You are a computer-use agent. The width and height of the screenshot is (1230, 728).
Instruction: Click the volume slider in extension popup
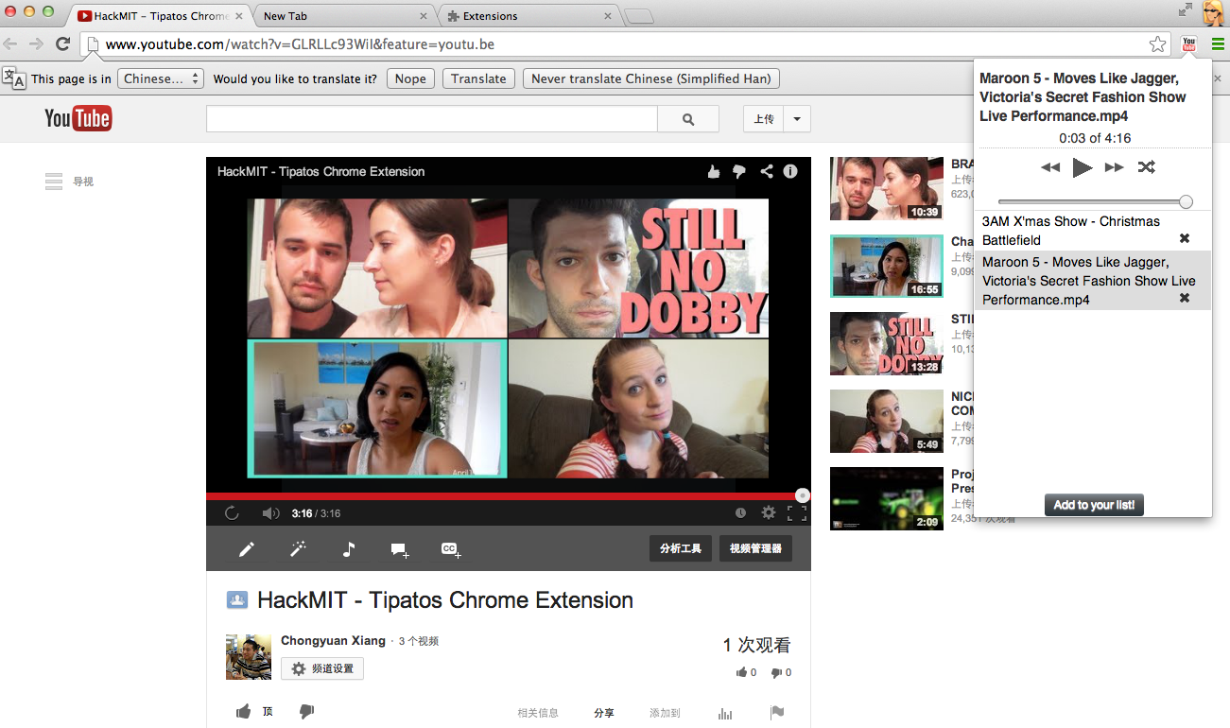pos(1094,201)
